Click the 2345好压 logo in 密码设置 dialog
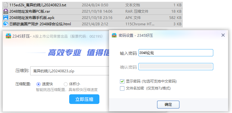The image size is (232, 113). (x=114, y=35)
